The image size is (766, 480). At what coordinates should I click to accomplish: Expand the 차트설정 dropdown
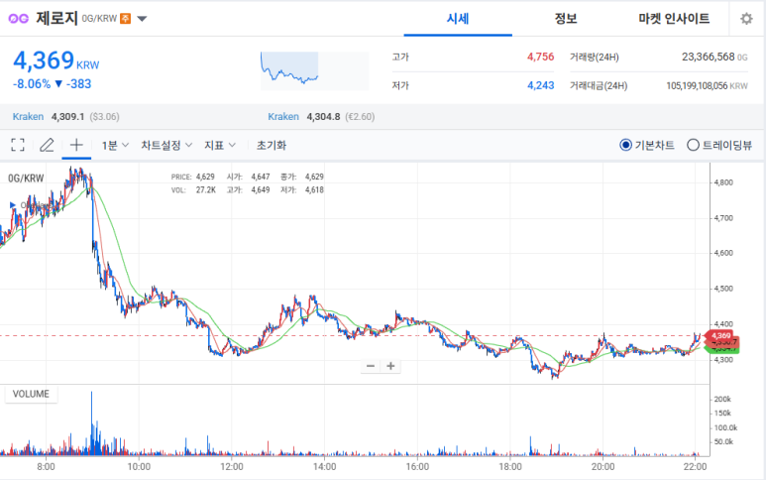[165, 145]
